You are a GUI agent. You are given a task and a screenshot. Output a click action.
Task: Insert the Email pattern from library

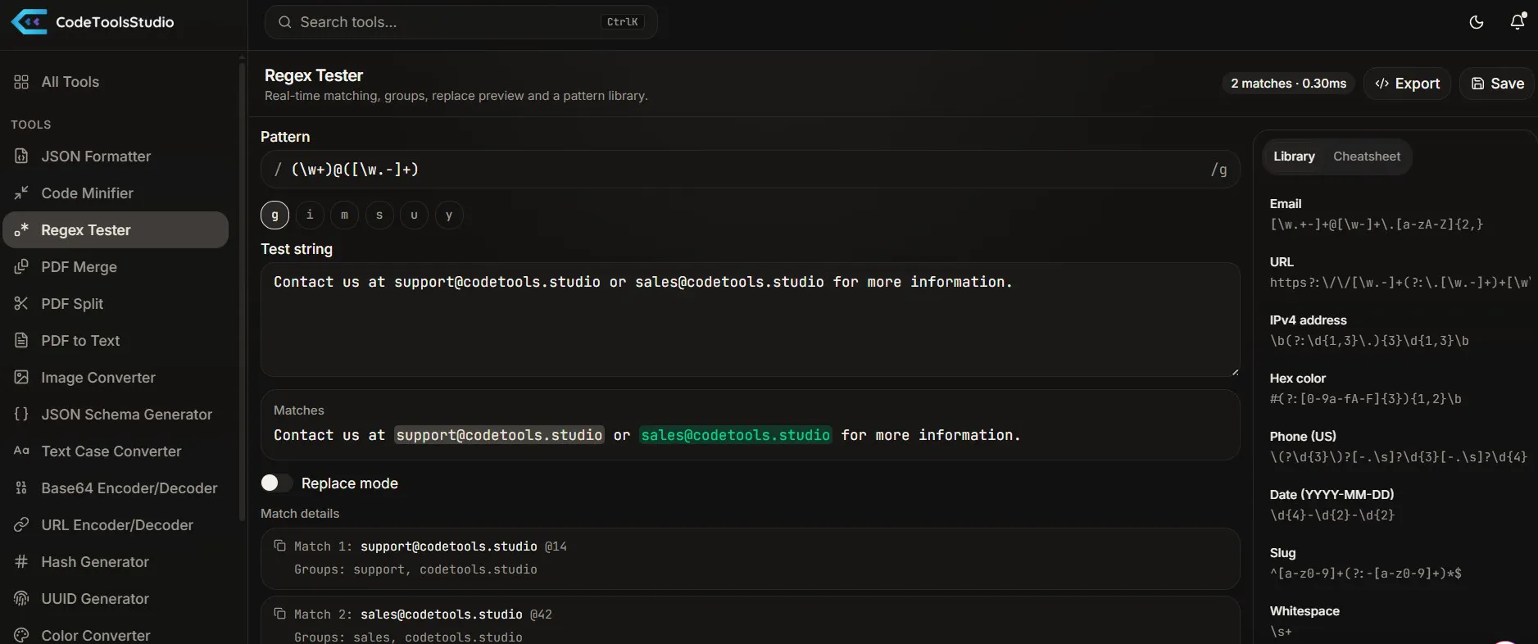tap(1397, 214)
